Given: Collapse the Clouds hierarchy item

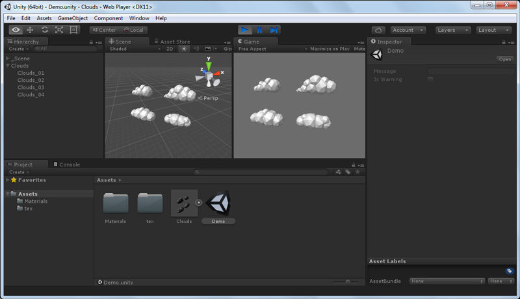Looking at the screenshot, I should point(8,66).
